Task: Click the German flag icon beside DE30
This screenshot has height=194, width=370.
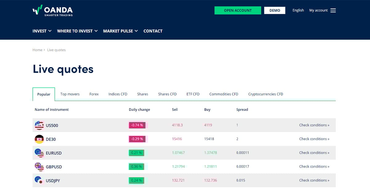Action: (x=39, y=139)
